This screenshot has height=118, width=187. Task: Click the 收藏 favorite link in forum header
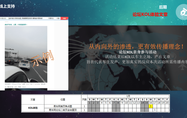58,18
